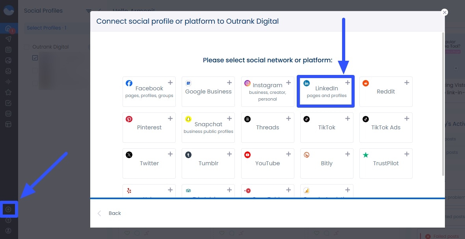The image size is (465, 239).
Task: Click the red Yelp icon in the bottom row
Action: [x=129, y=190]
